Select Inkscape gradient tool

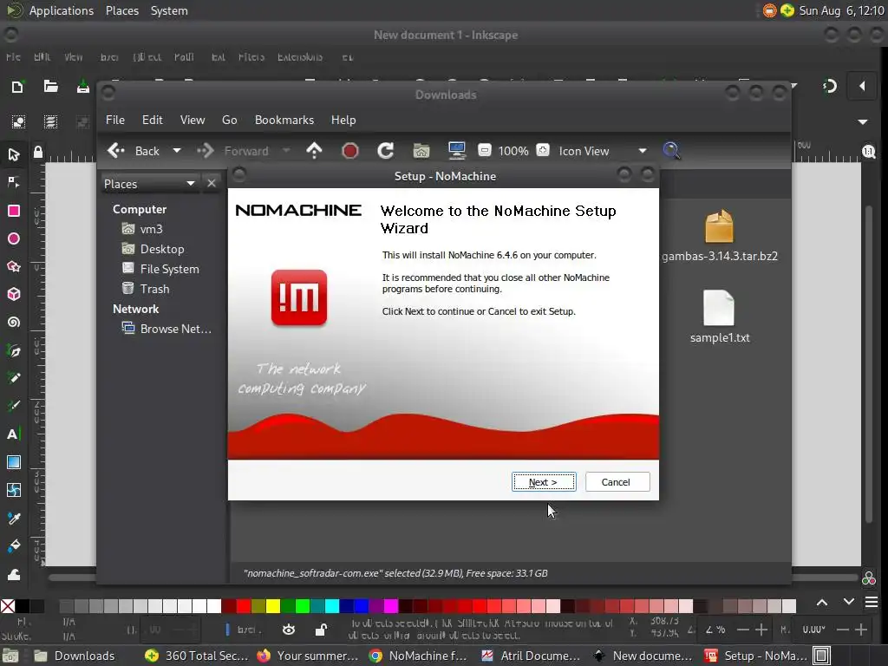[x=14, y=462]
